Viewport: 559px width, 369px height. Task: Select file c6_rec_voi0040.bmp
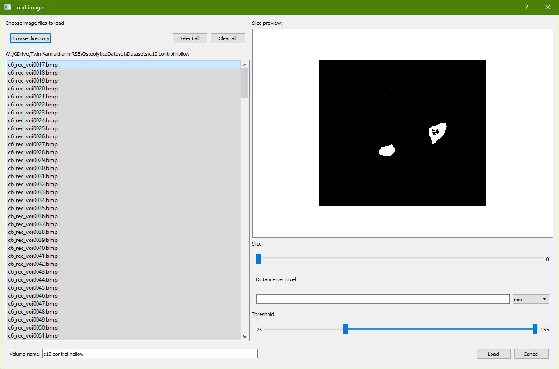coord(123,248)
